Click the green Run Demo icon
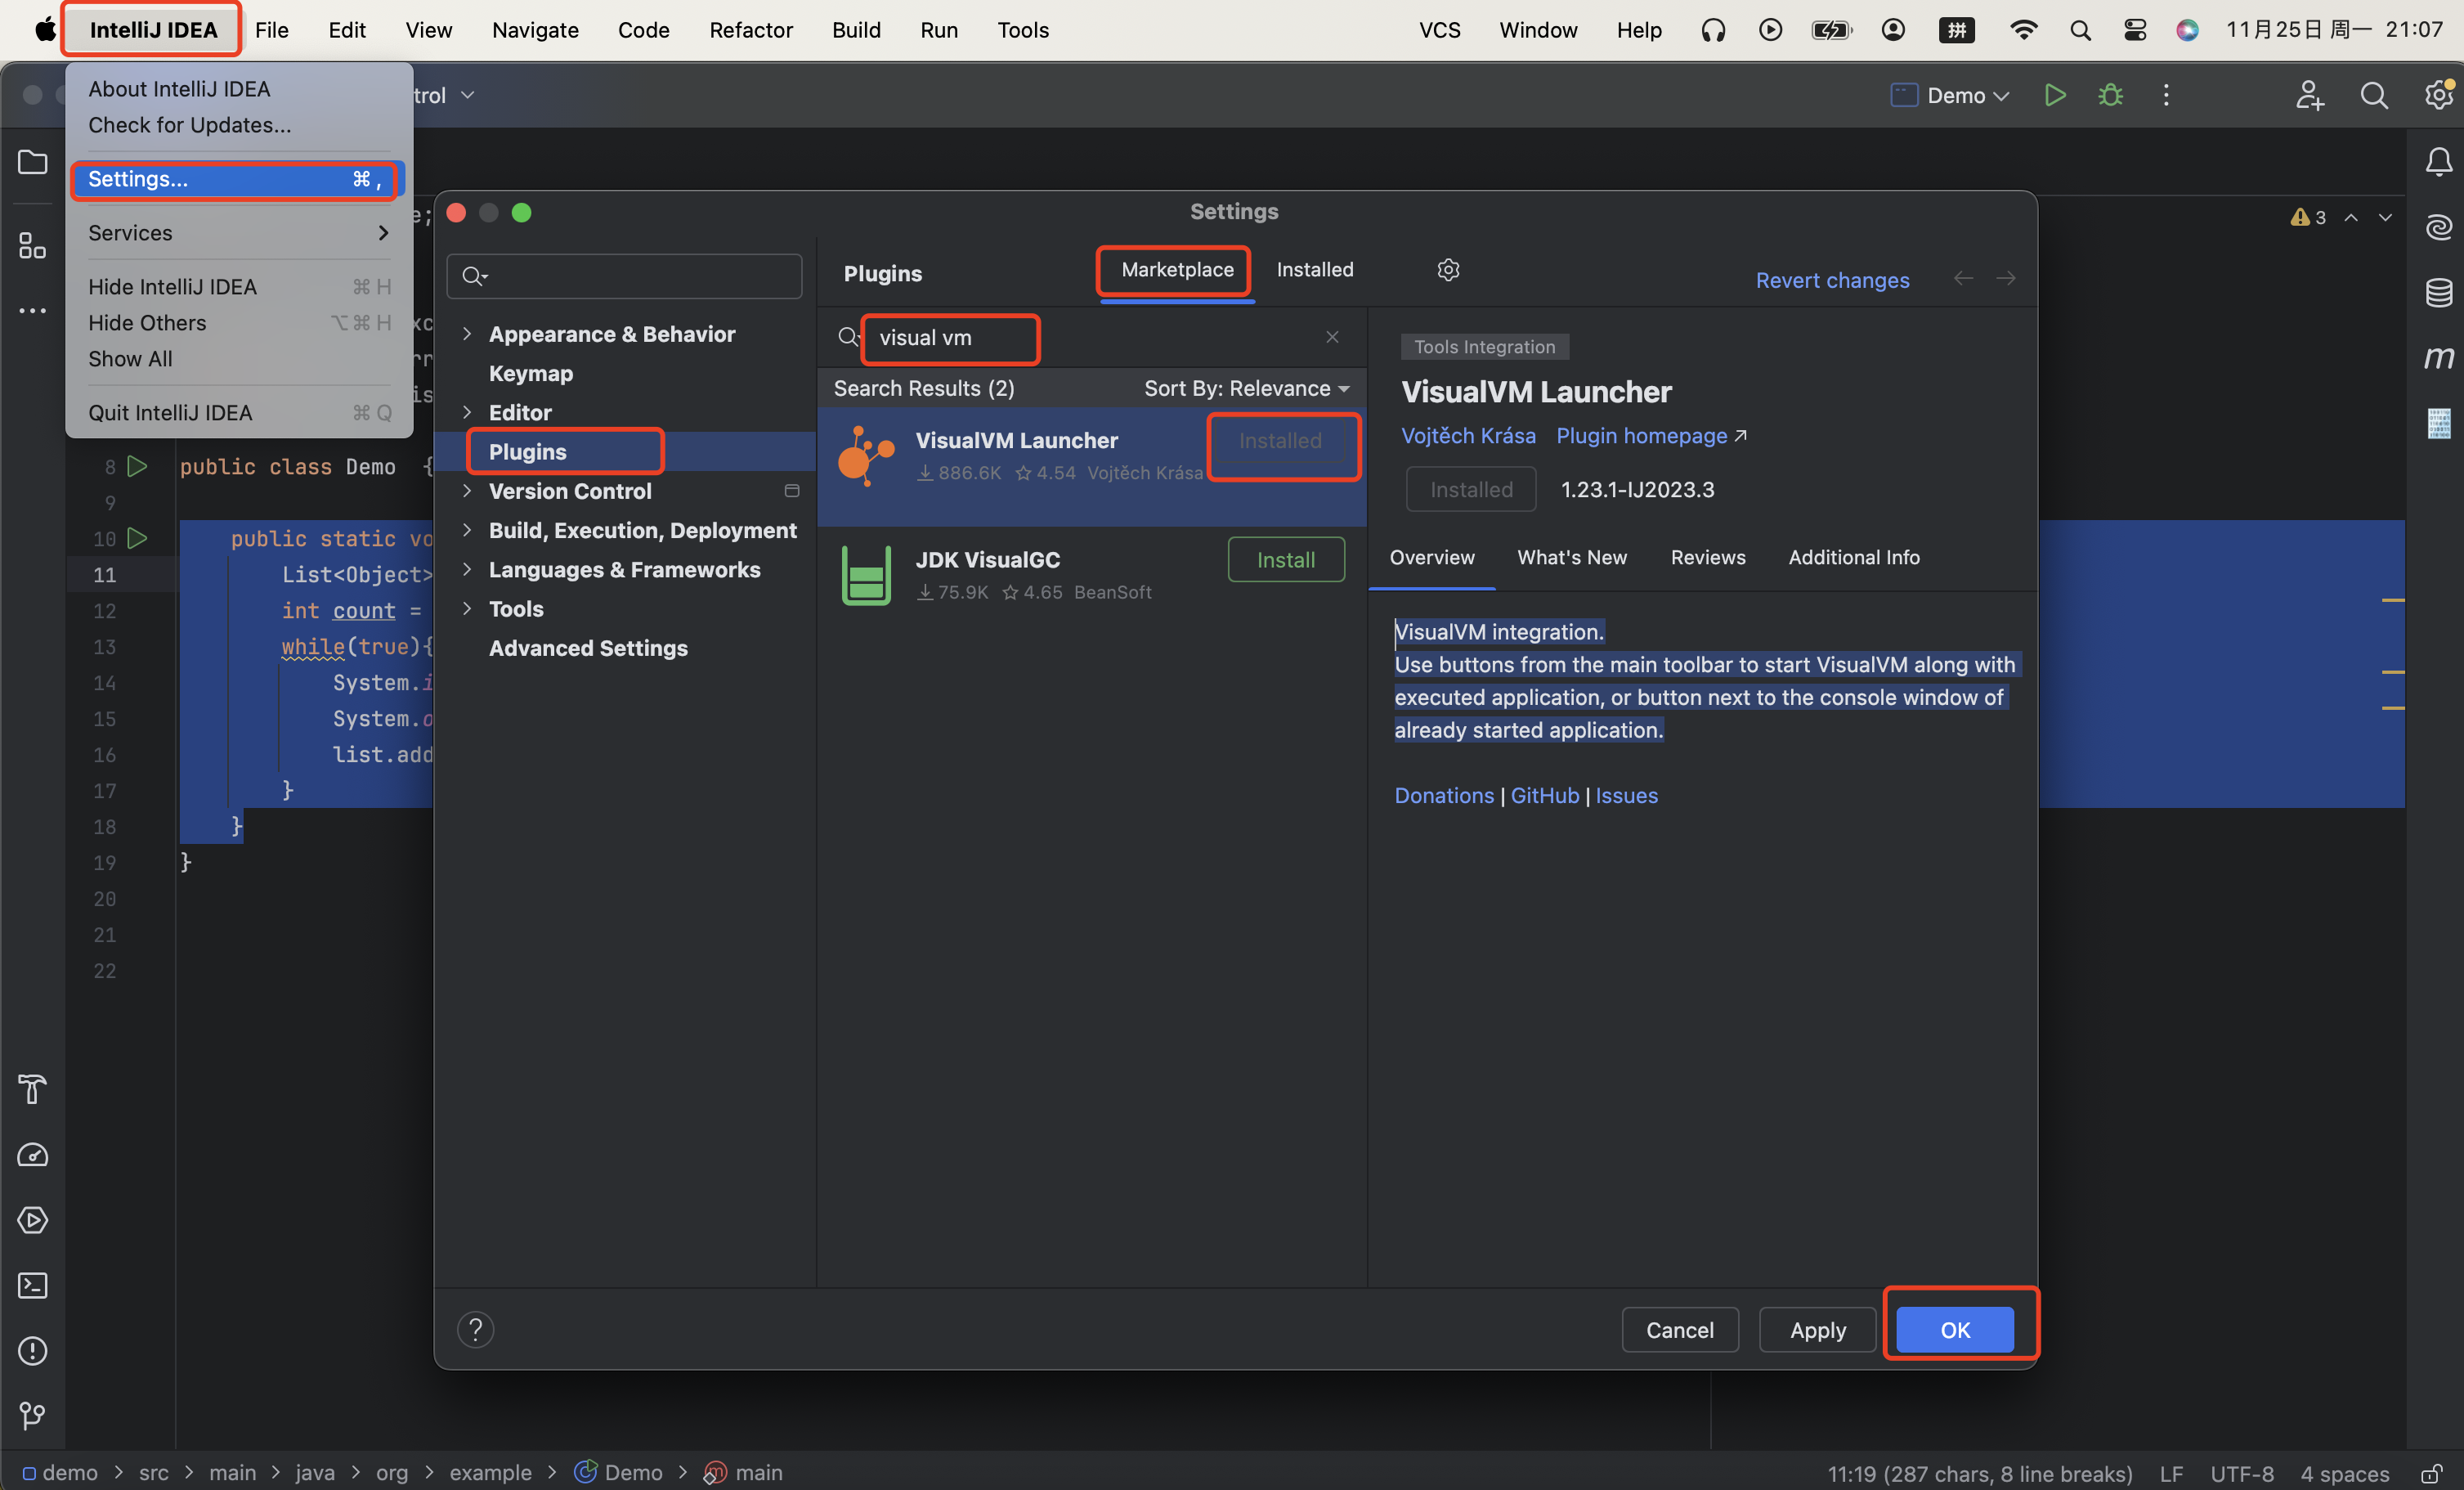Viewport: 2464px width, 1490px height. pyautogui.click(x=2054, y=95)
